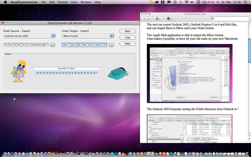This screenshot has width=251, height=157.
Task: Click the date and time in menu bar
Action: [229, 2]
